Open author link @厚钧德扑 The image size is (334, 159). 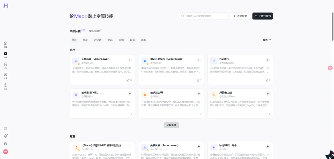[x=87, y=97]
